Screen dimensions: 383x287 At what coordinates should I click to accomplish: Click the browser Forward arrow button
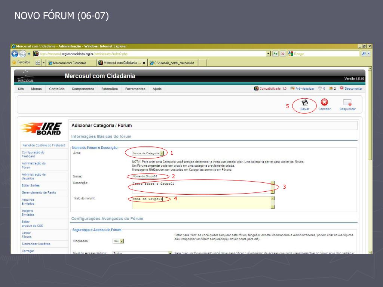(x=23, y=54)
